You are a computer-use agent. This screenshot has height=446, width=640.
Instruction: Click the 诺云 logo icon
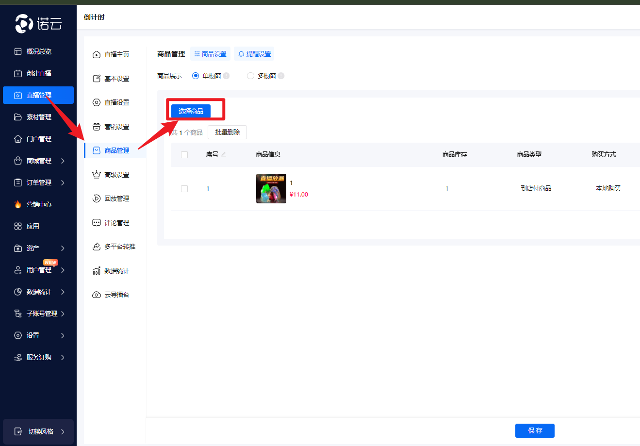[24, 23]
